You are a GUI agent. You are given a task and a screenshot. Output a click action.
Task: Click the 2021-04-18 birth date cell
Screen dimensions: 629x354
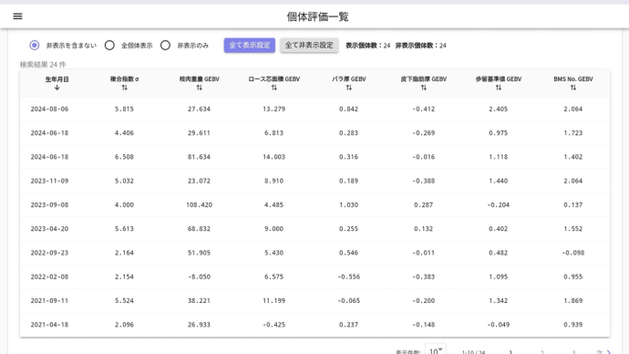[x=50, y=325]
